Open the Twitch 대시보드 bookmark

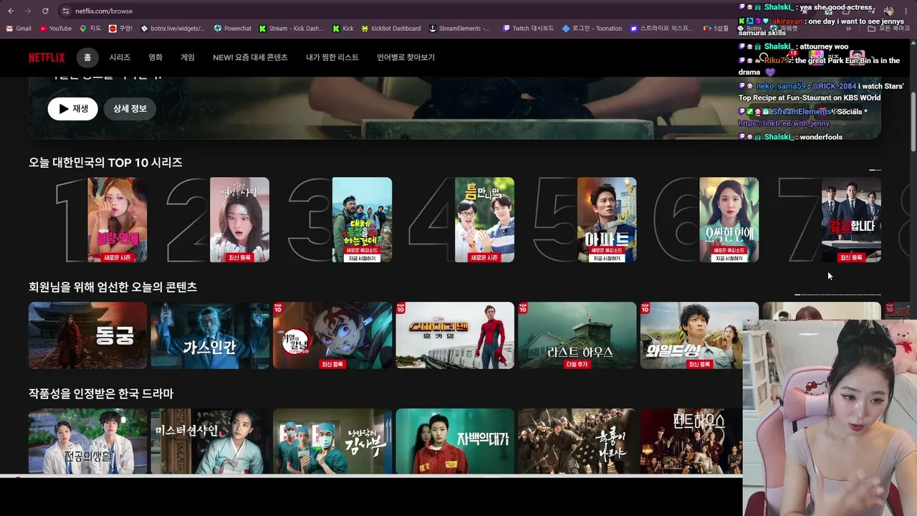528,29
